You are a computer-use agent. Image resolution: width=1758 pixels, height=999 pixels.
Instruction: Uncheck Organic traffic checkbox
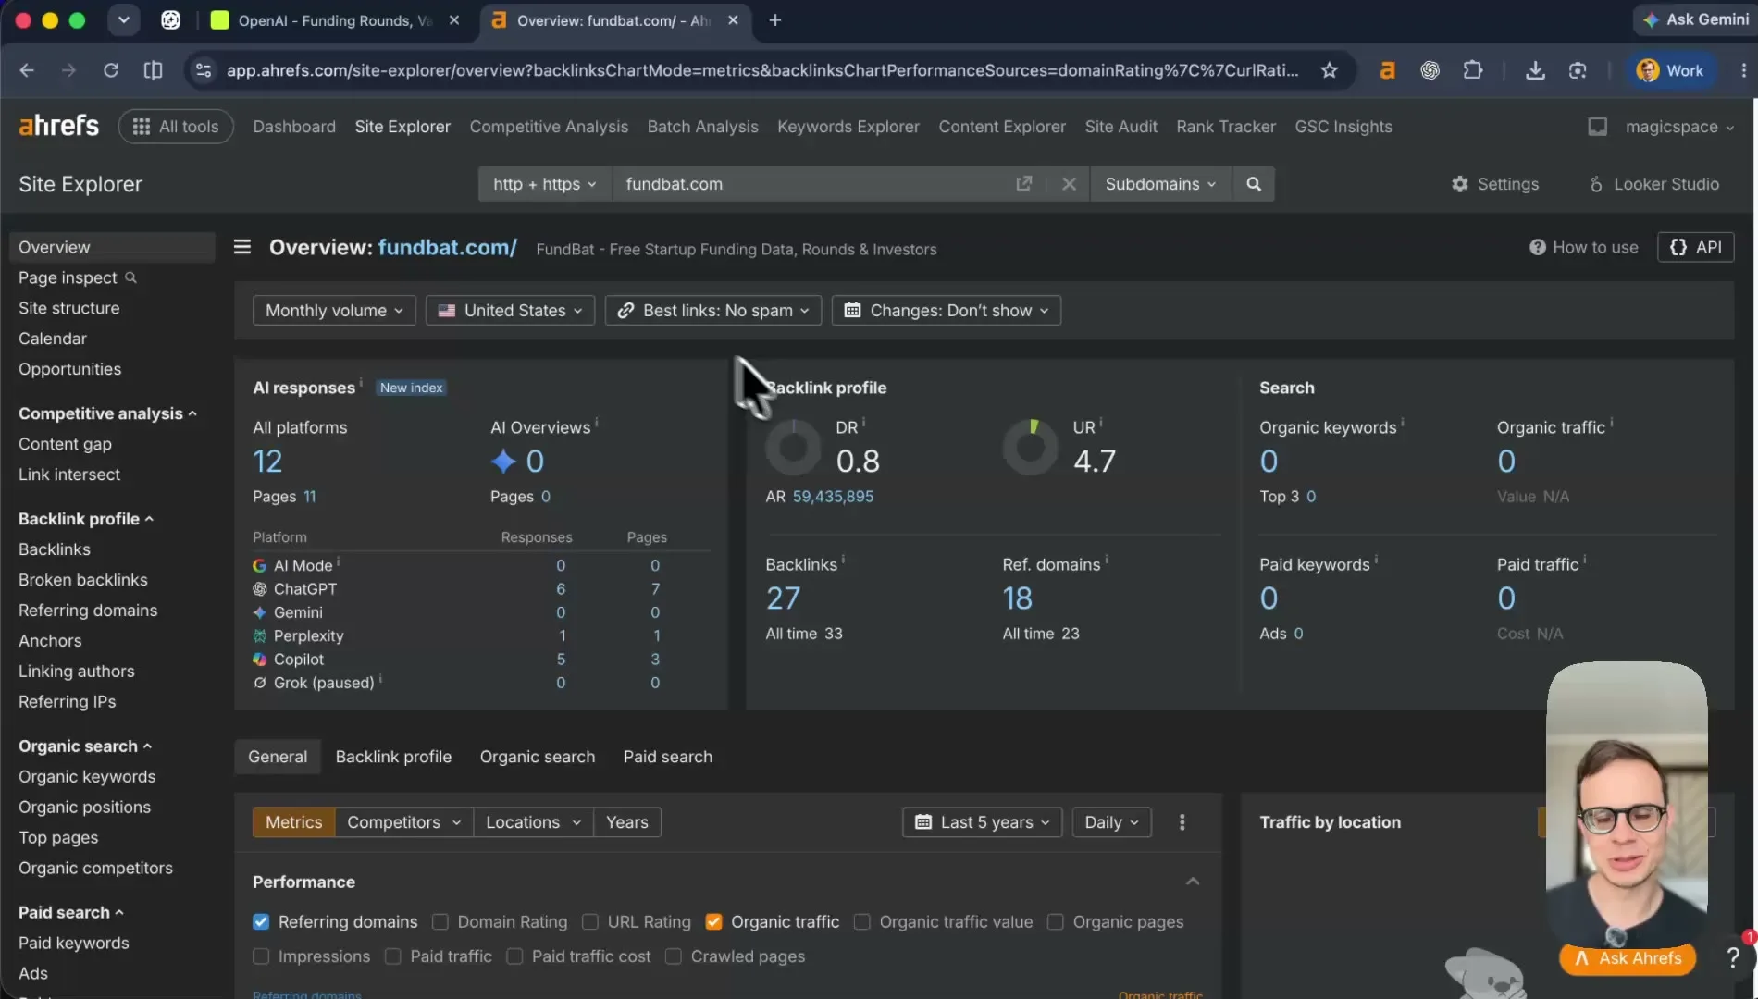[713, 922]
